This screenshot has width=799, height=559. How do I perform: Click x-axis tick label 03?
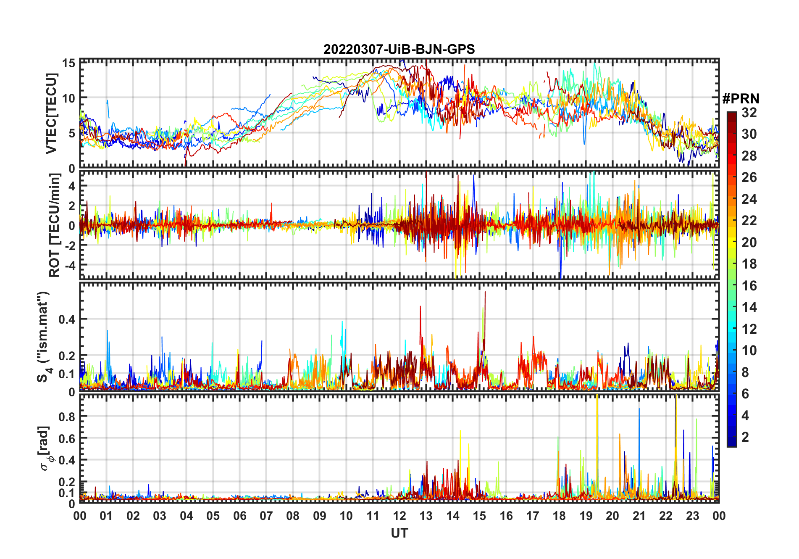(160, 516)
